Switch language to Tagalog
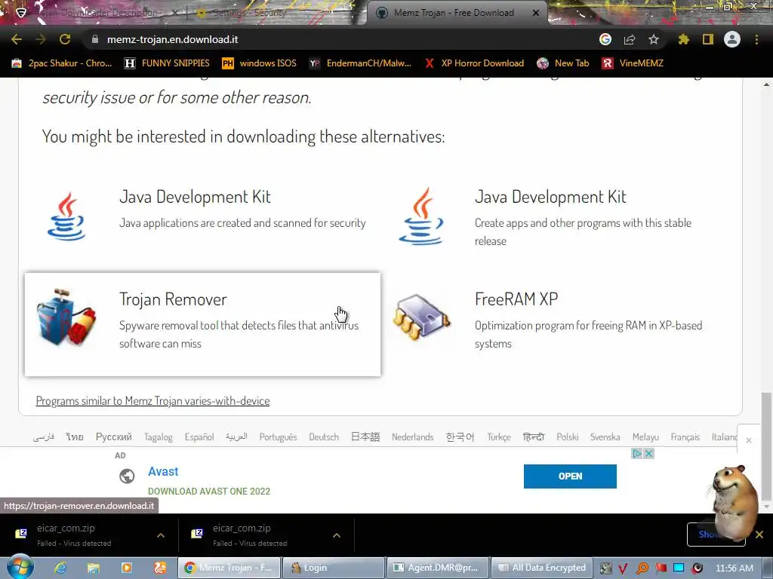Image resolution: width=773 pixels, height=579 pixels. [159, 437]
